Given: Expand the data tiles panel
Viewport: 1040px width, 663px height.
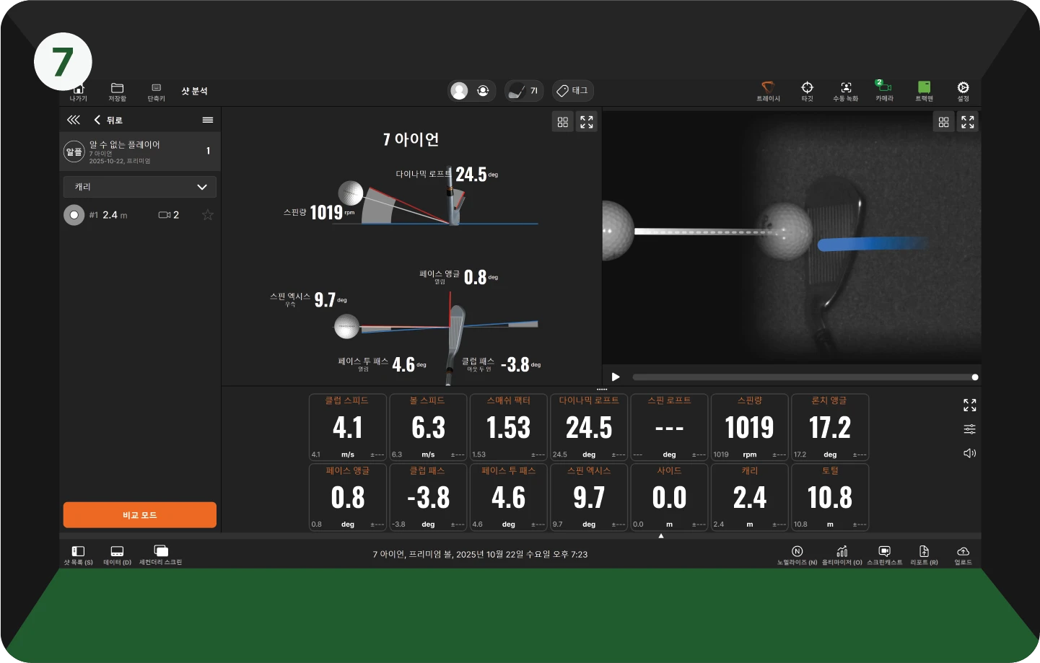Looking at the screenshot, I should 969,405.
